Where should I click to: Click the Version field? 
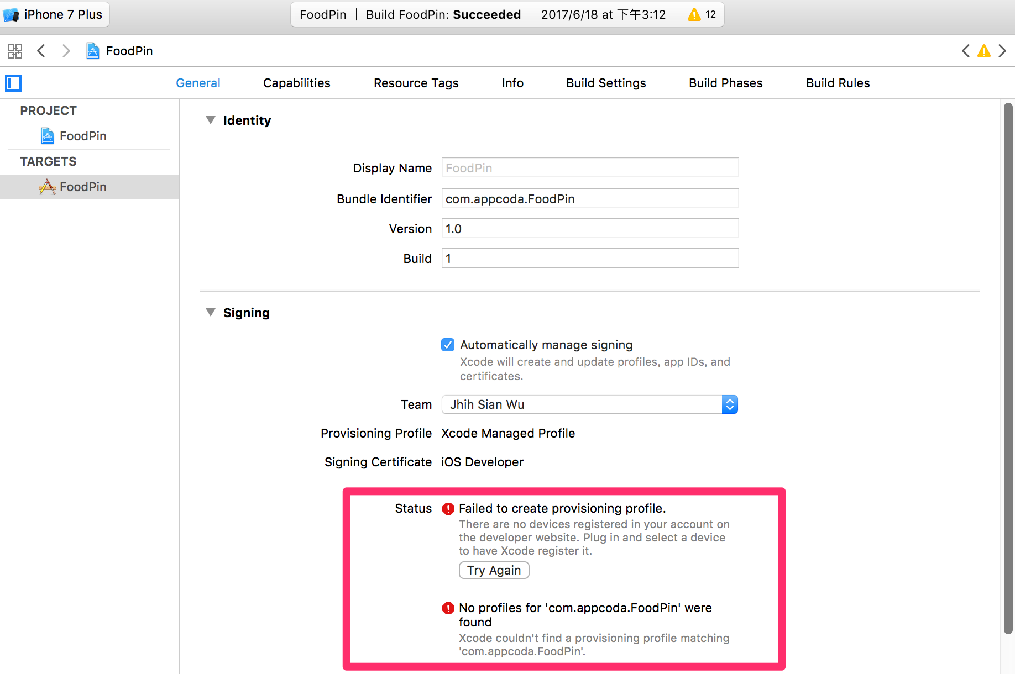pyautogui.click(x=590, y=229)
